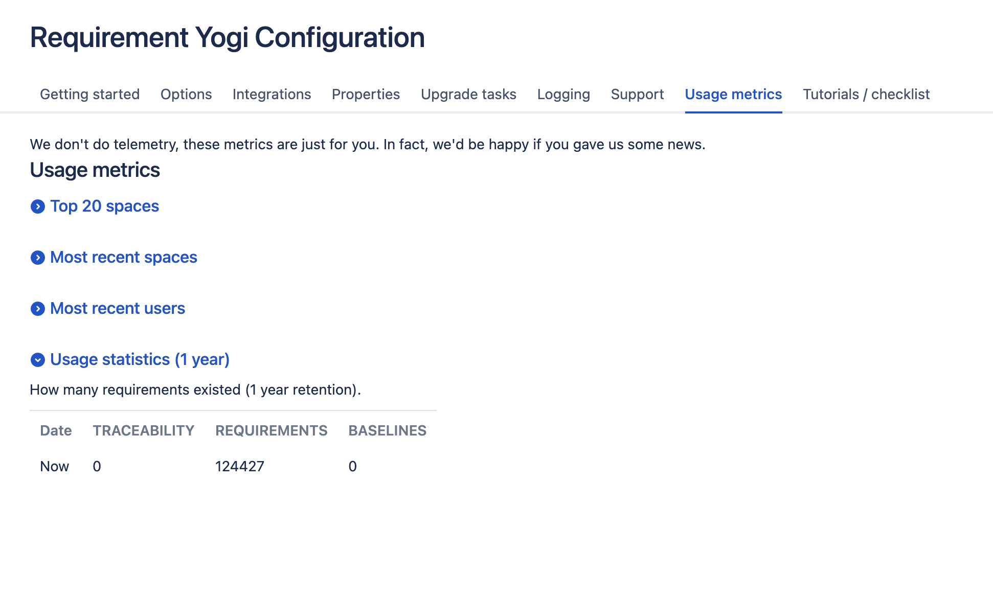Open the Support tab
993x596 pixels.
click(x=637, y=95)
